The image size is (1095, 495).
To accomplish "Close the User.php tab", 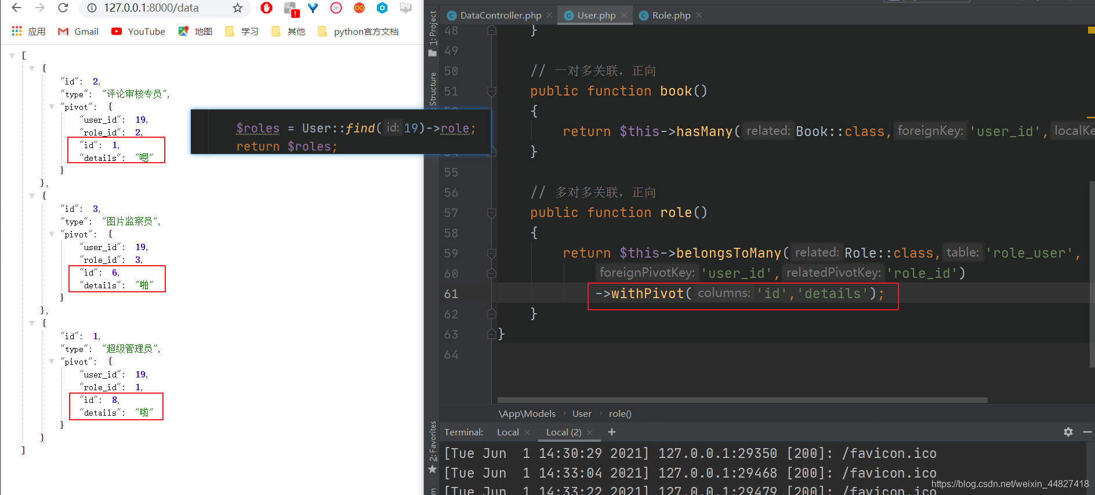I will (624, 15).
